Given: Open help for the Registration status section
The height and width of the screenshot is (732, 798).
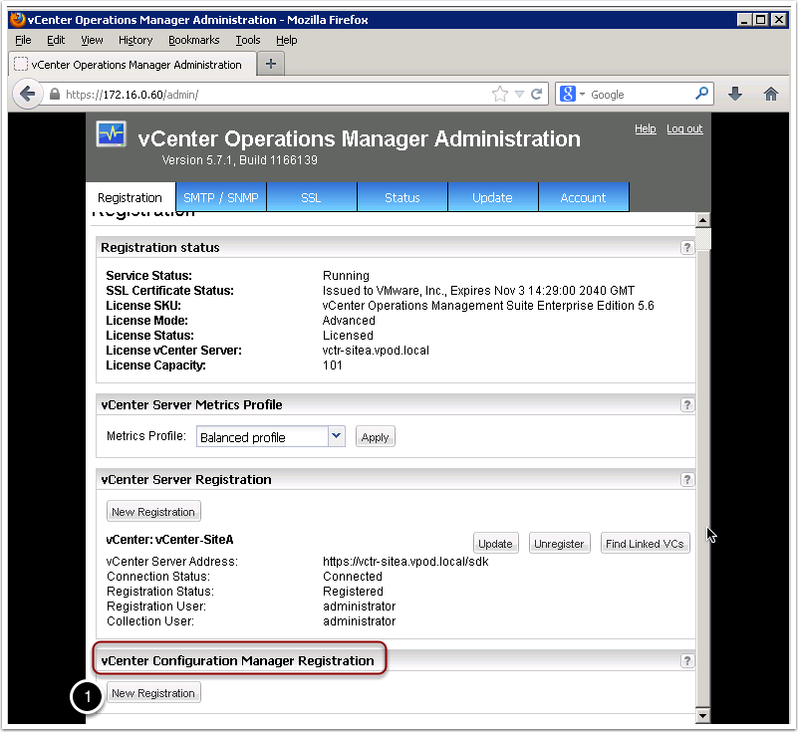Looking at the screenshot, I should point(686,248).
